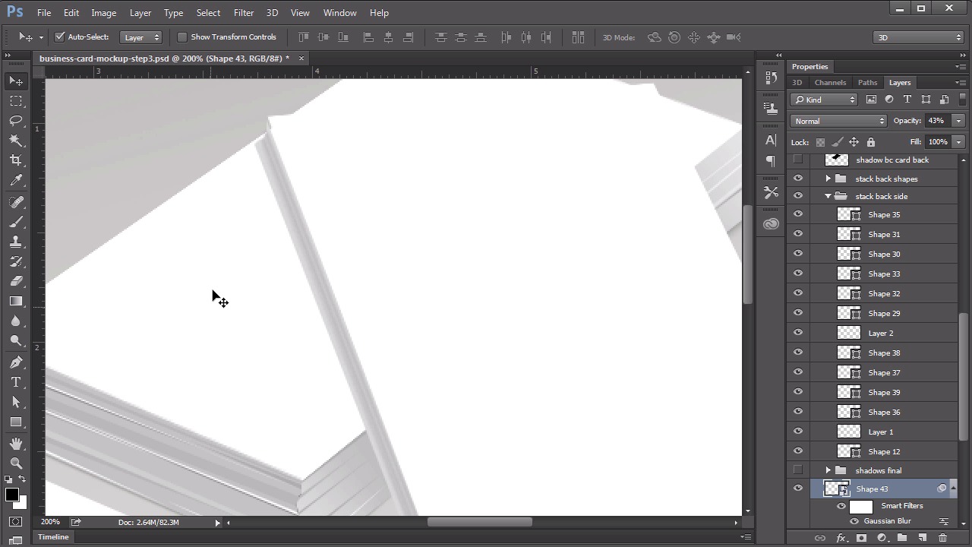Screen dimensions: 972x547
Task: Open the Timeline panel
Action: 53,536
